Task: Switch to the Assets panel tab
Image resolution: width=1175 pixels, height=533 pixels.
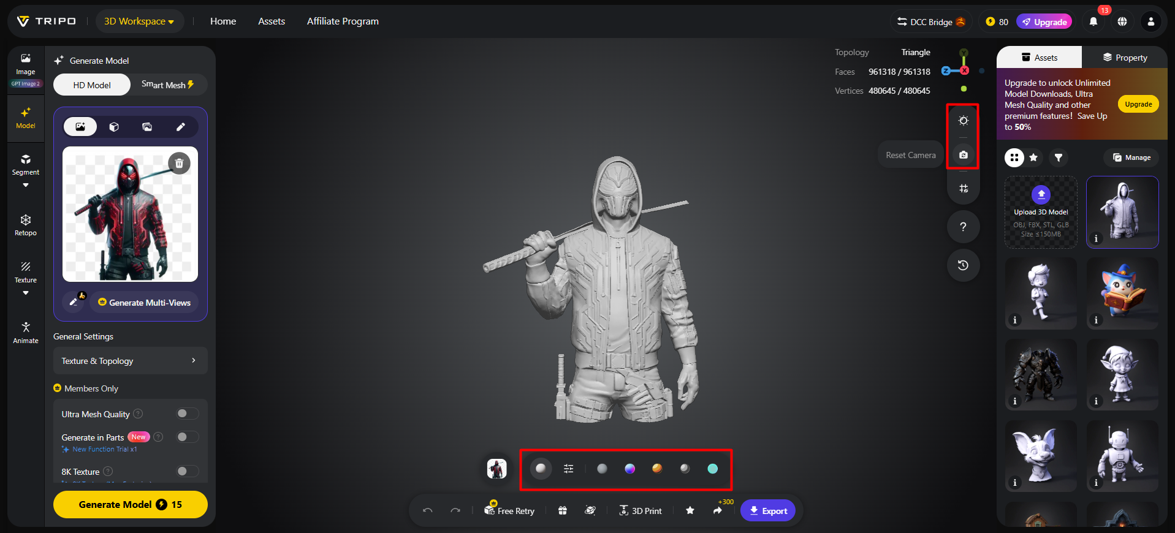Action: [1040, 58]
